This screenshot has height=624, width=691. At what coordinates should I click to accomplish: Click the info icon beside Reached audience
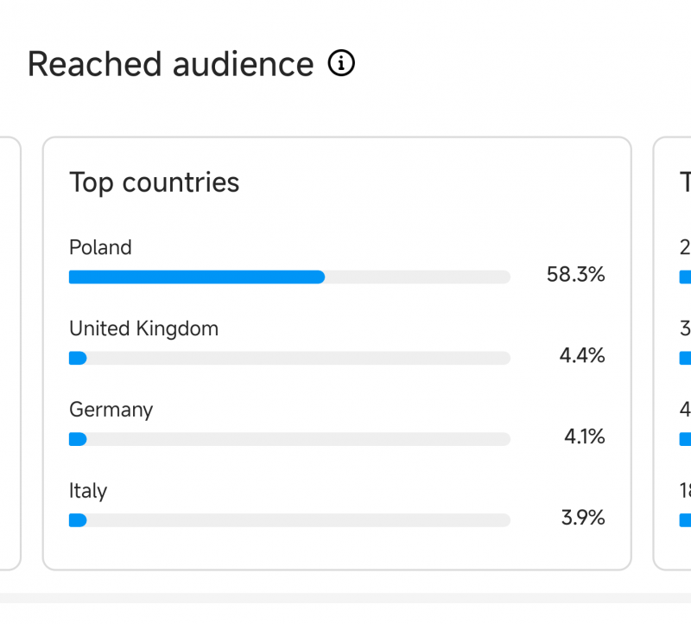[x=342, y=64]
